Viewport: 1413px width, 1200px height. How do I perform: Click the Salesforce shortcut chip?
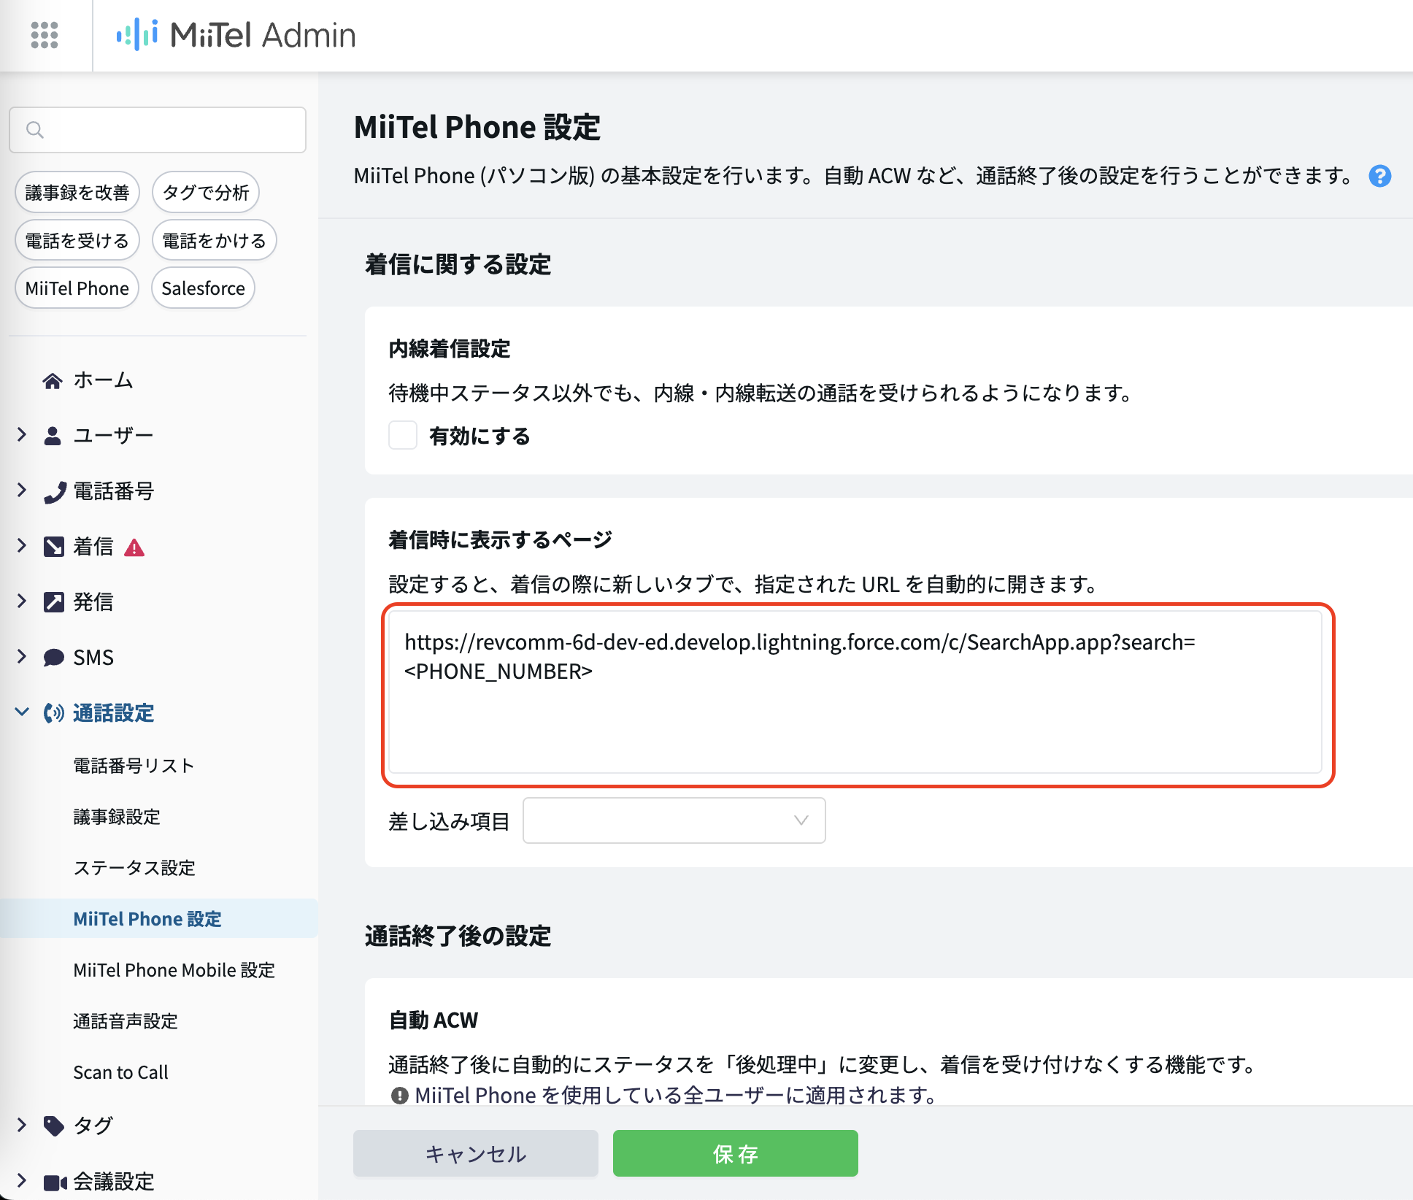(204, 288)
